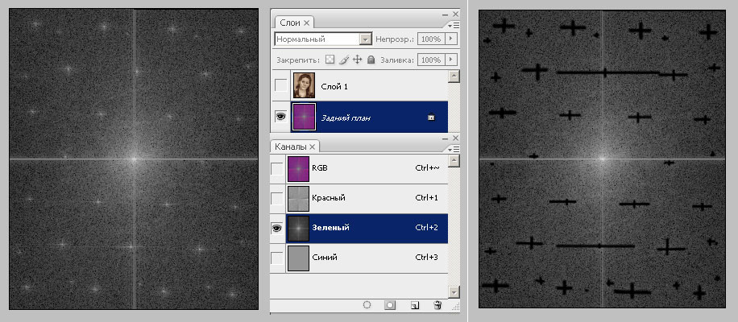This screenshot has height=322, width=738.
Task: Open Слои panel options menu
Action: (x=454, y=25)
